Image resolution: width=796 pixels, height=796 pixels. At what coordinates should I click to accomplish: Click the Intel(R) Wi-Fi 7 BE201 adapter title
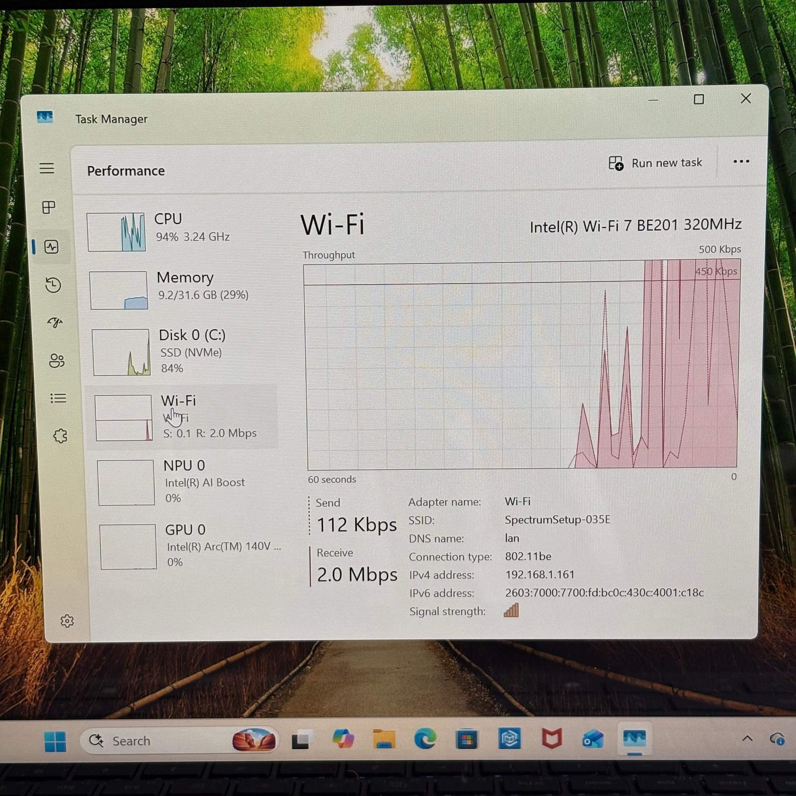click(x=635, y=225)
